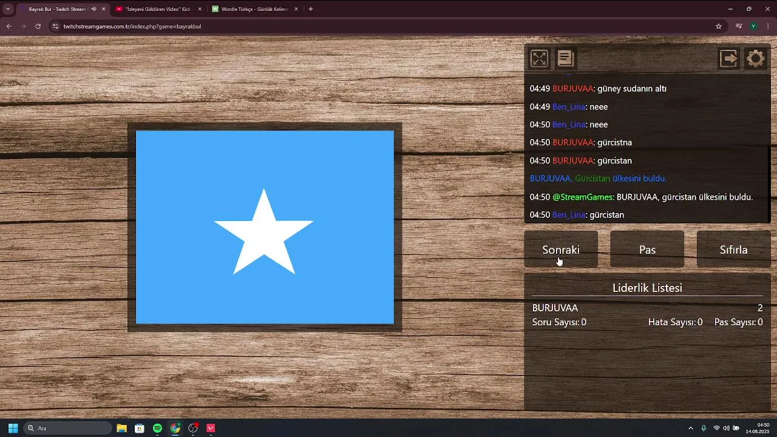
Task: Open Chrome from taskbar
Action: [x=175, y=428]
